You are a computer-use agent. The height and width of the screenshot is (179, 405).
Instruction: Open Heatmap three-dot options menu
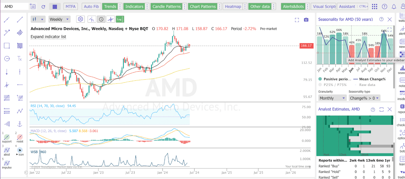[x=245, y=7]
